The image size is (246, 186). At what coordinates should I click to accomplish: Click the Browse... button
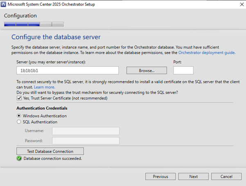pos(147,71)
